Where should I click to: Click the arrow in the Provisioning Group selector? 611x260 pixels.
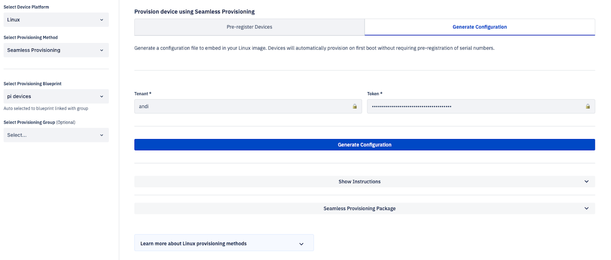(x=102, y=135)
